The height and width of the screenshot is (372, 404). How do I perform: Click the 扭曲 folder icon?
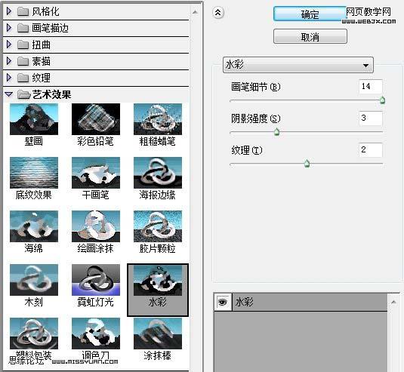pos(23,45)
